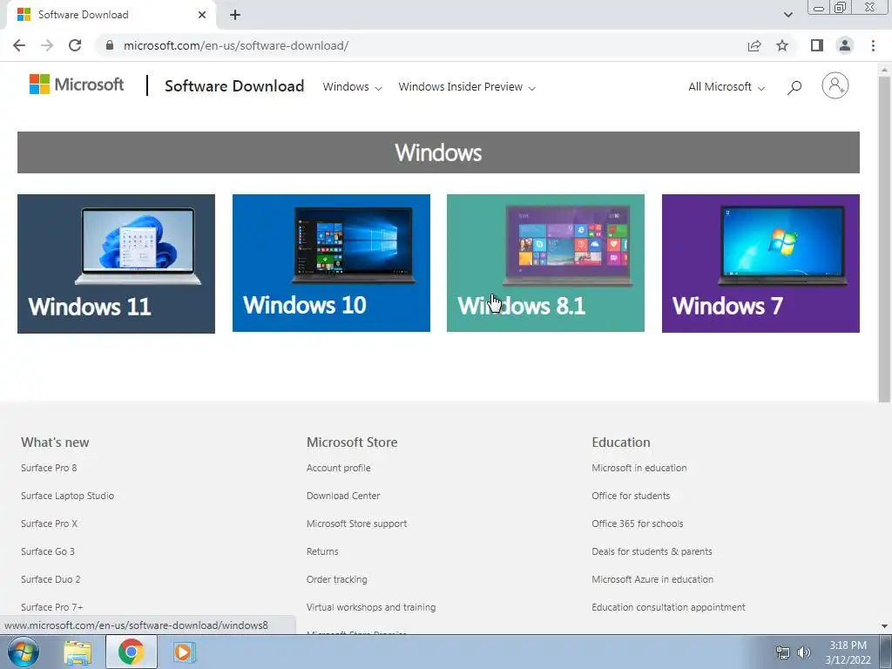Open the Download Center link
Image resolution: width=892 pixels, height=669 pixels.
(x=343, y=496)
